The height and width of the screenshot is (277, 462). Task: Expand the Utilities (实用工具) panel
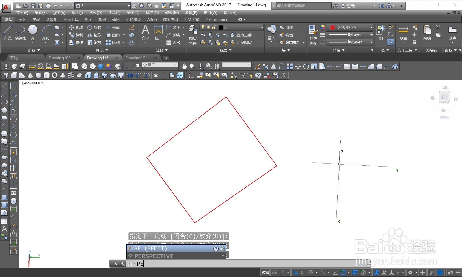coord(407,50)
